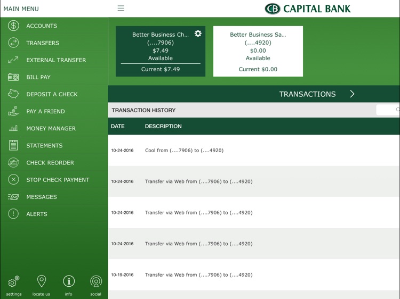
Task: Click the Transaction History heading
Action: pyautogui.click(x=143, y=110)
